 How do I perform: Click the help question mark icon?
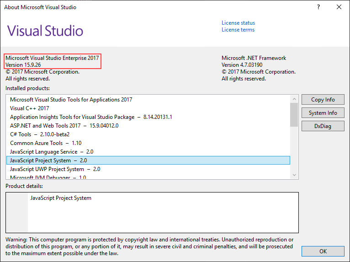[x=318, y=7]
